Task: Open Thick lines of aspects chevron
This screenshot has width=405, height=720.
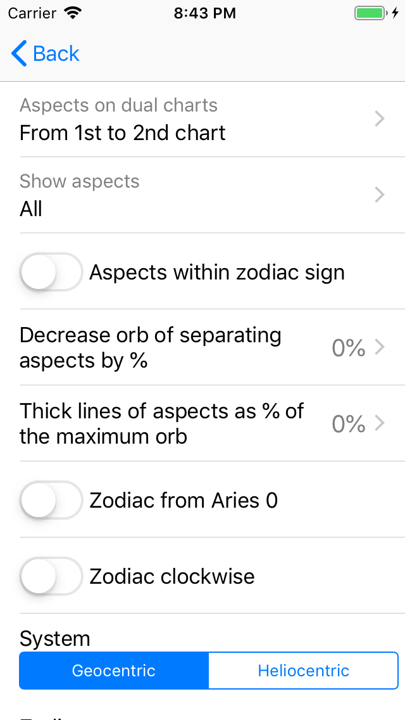Action: (x=380, y=423)
